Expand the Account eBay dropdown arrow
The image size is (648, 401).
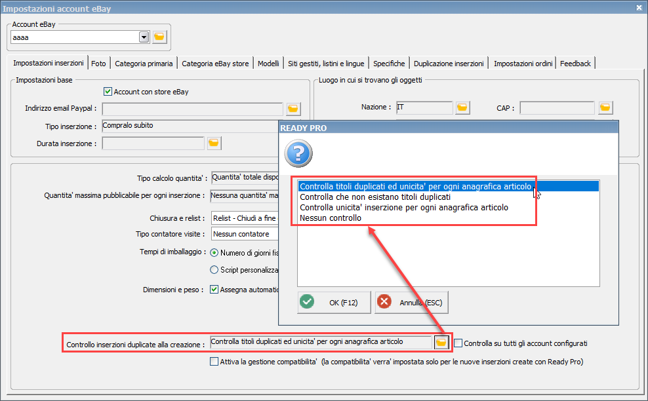[x=144, y=37]
